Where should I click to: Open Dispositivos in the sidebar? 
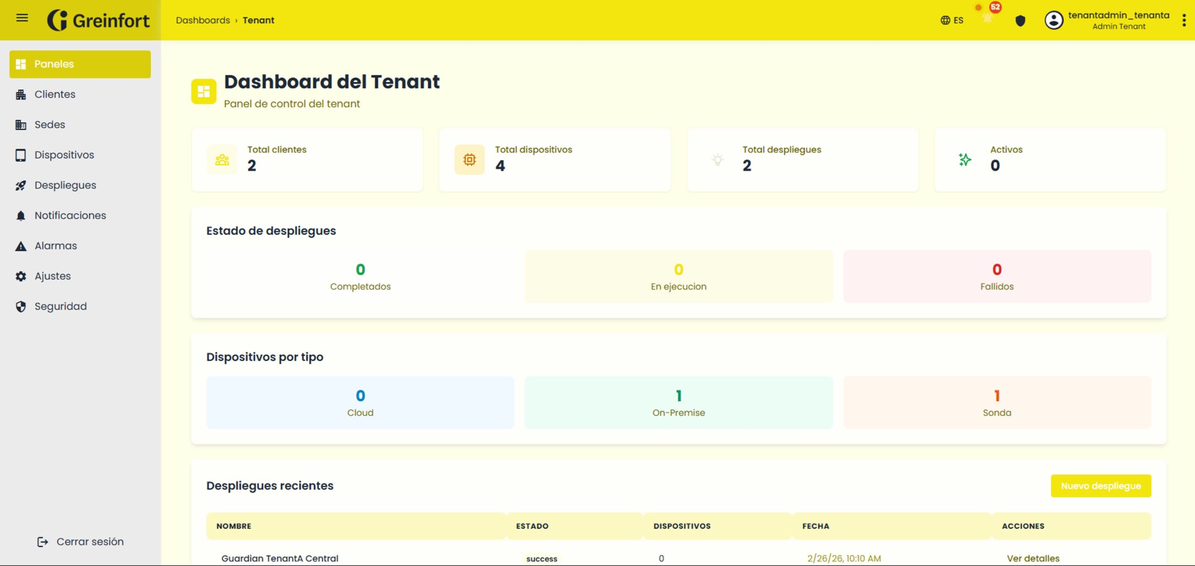80,155
